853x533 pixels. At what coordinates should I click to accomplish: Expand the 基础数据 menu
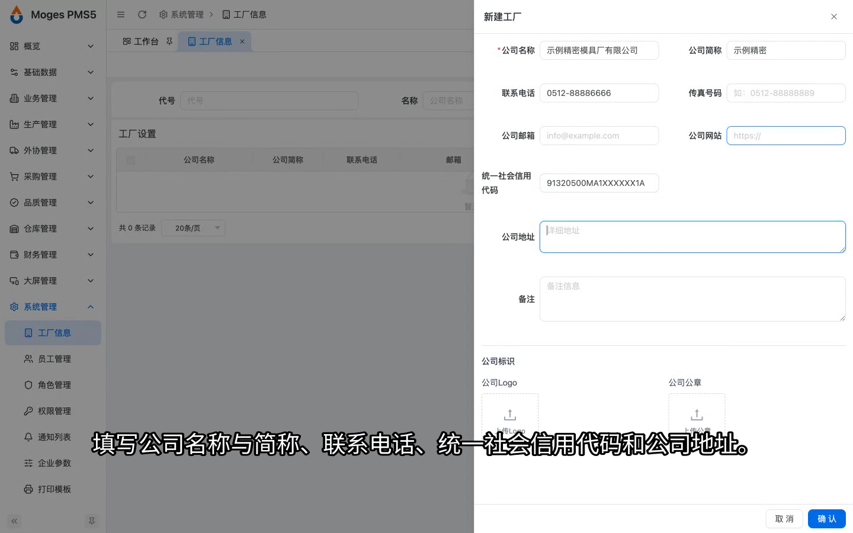(x=53, y=72)
